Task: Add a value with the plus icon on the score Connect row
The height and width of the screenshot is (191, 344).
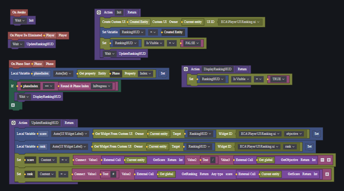Action: click(329, 160)
